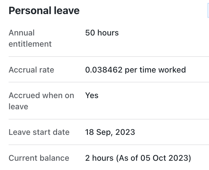Click the divider line below Leave start date row

[109, 145]
